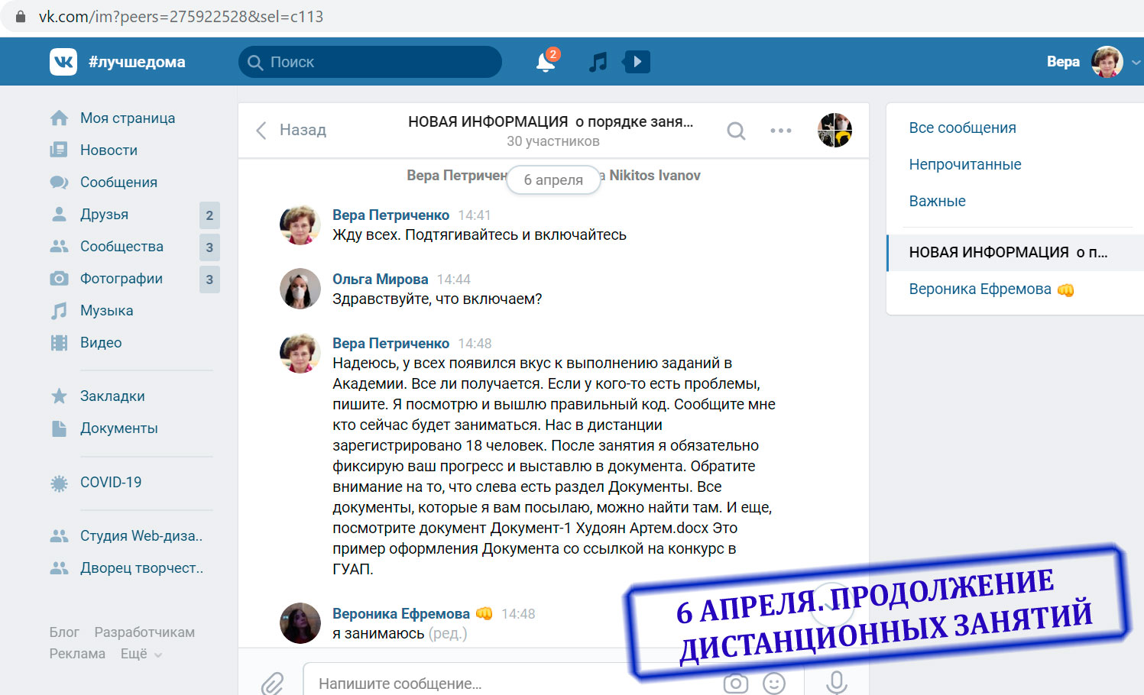Open the chat three-dots actions menu
Viewport: 1144px width, 695px height.
pos(781,131)
